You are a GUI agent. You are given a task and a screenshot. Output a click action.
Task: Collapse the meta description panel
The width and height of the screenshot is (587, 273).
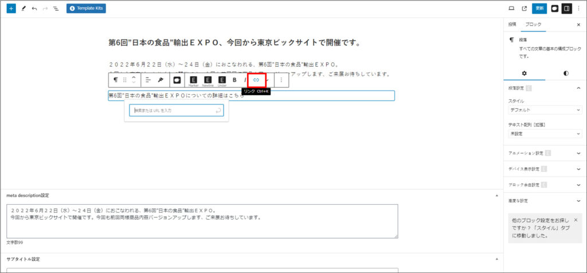coord(496,196)
